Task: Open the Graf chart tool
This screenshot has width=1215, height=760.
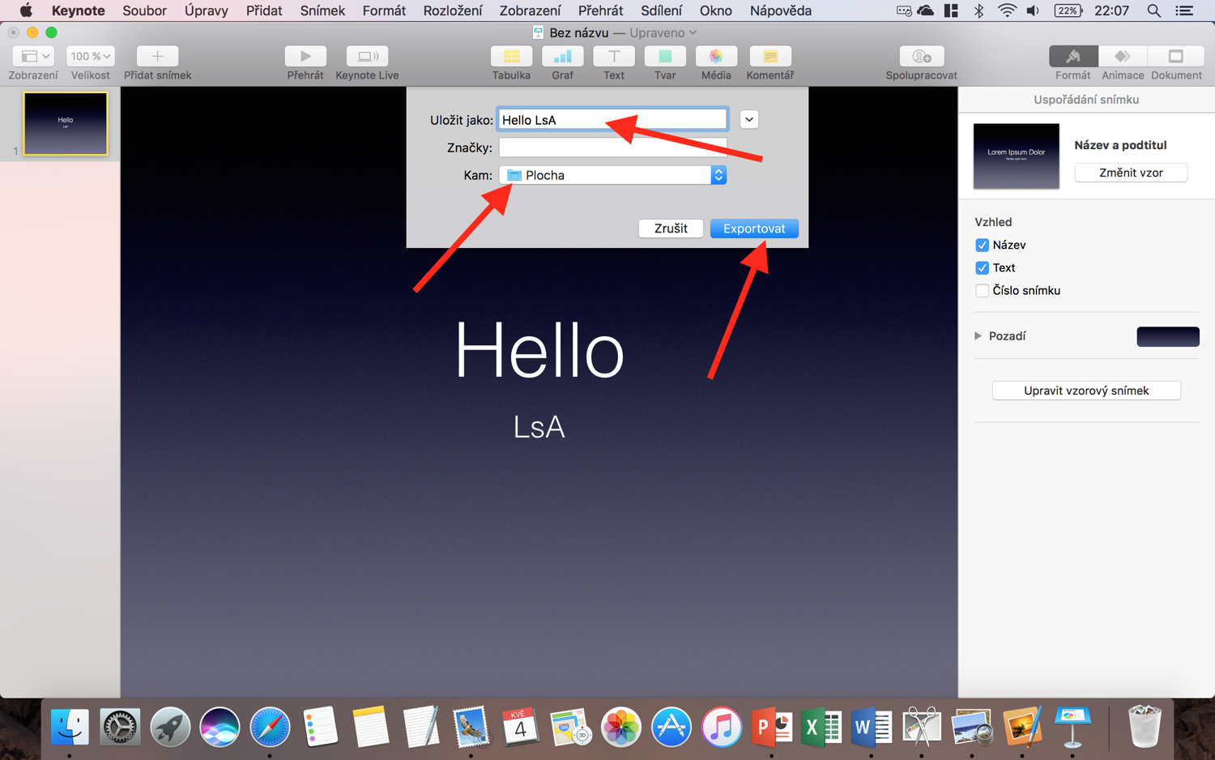Action: click(562, 57)
